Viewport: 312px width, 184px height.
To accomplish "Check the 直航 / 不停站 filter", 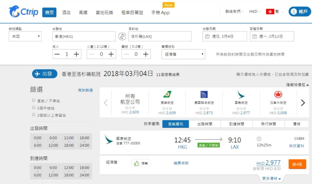I will tap(34, 100).
